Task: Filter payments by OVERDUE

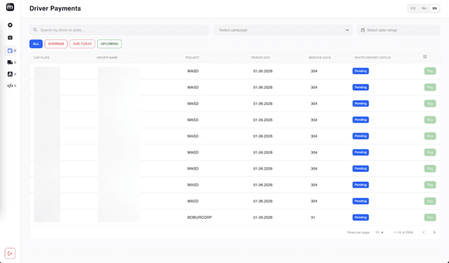Action: tap(56, 43)
